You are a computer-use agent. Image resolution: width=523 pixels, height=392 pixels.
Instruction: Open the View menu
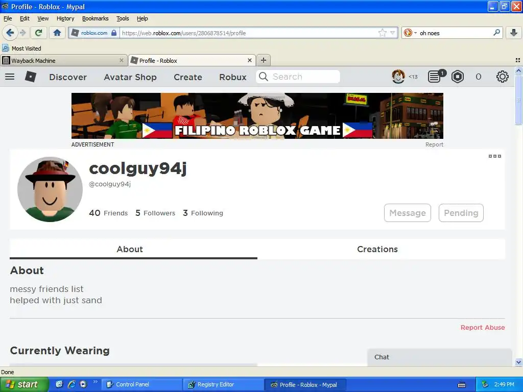tap(43, 18)
